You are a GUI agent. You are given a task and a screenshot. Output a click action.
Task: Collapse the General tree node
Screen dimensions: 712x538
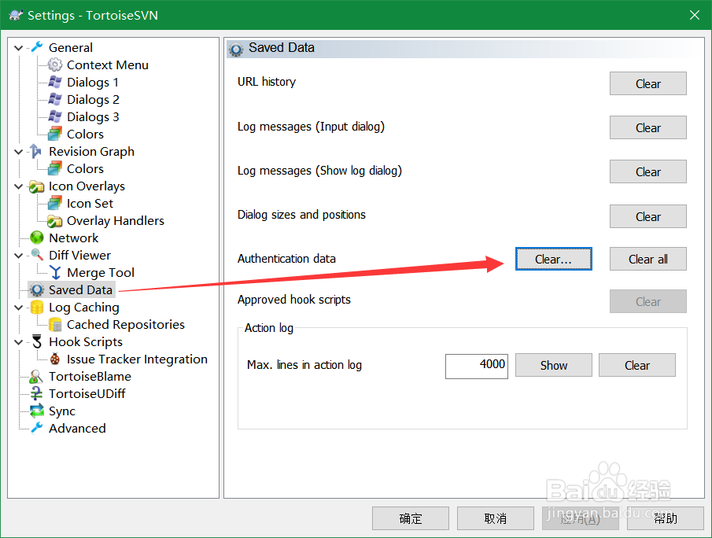pyautogui.click(x=19, y=48)
